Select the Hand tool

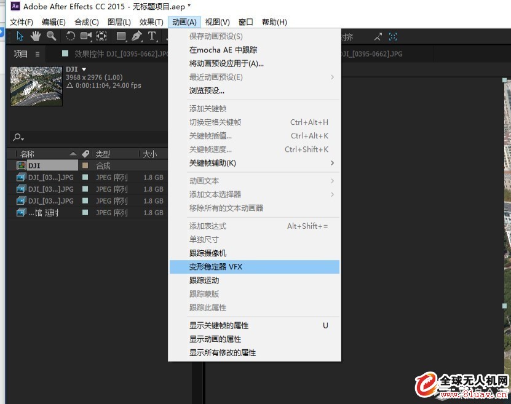(x=35, y=36)
